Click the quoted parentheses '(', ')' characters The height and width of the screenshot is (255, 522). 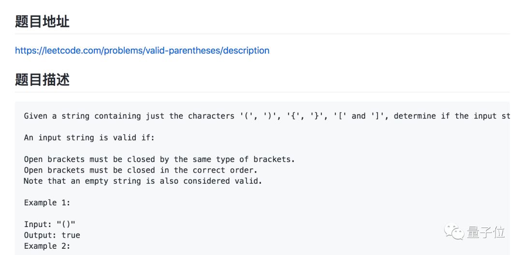(x=261, y=116)
